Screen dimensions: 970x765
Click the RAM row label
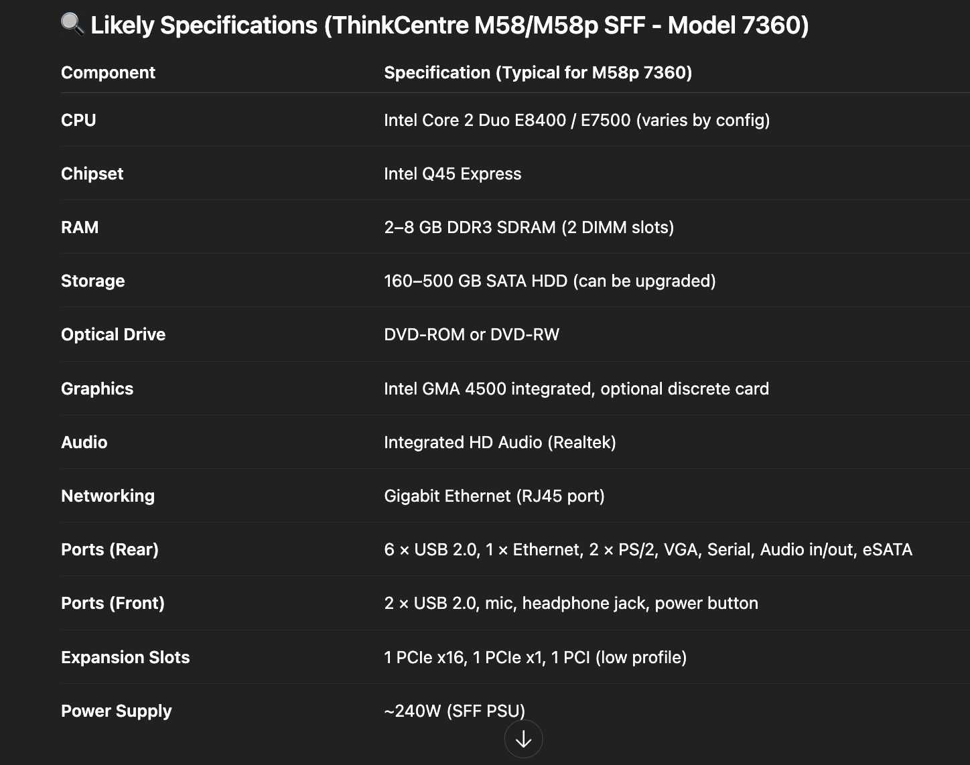[80, 227]
